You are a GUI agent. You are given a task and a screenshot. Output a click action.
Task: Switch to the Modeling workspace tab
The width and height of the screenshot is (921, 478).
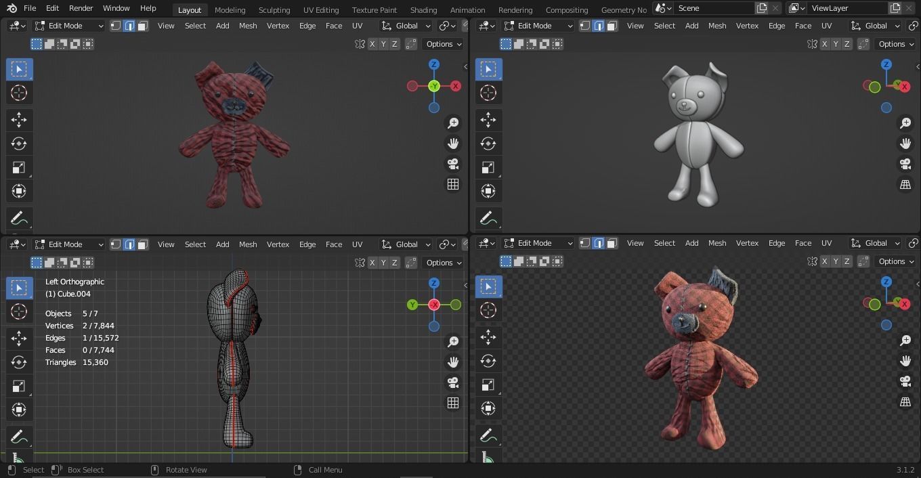(230, 9)
